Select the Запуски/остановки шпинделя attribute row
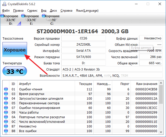This screenshot has width=166, height=137. point(41,99)
